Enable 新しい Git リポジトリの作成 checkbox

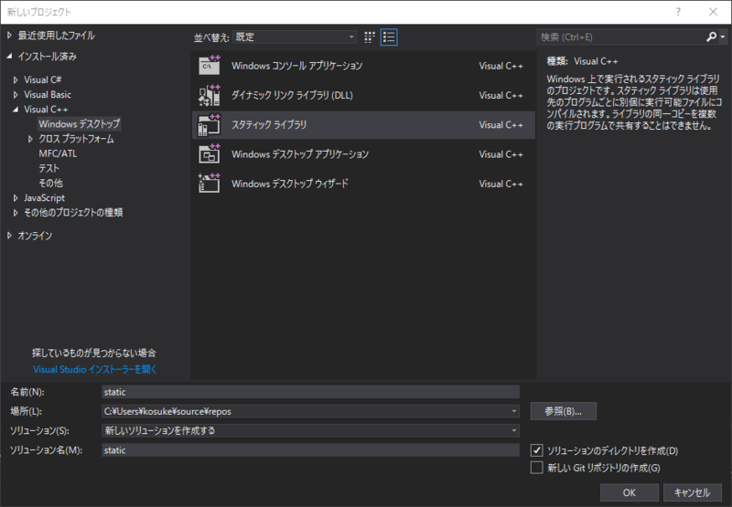point(537,468)
